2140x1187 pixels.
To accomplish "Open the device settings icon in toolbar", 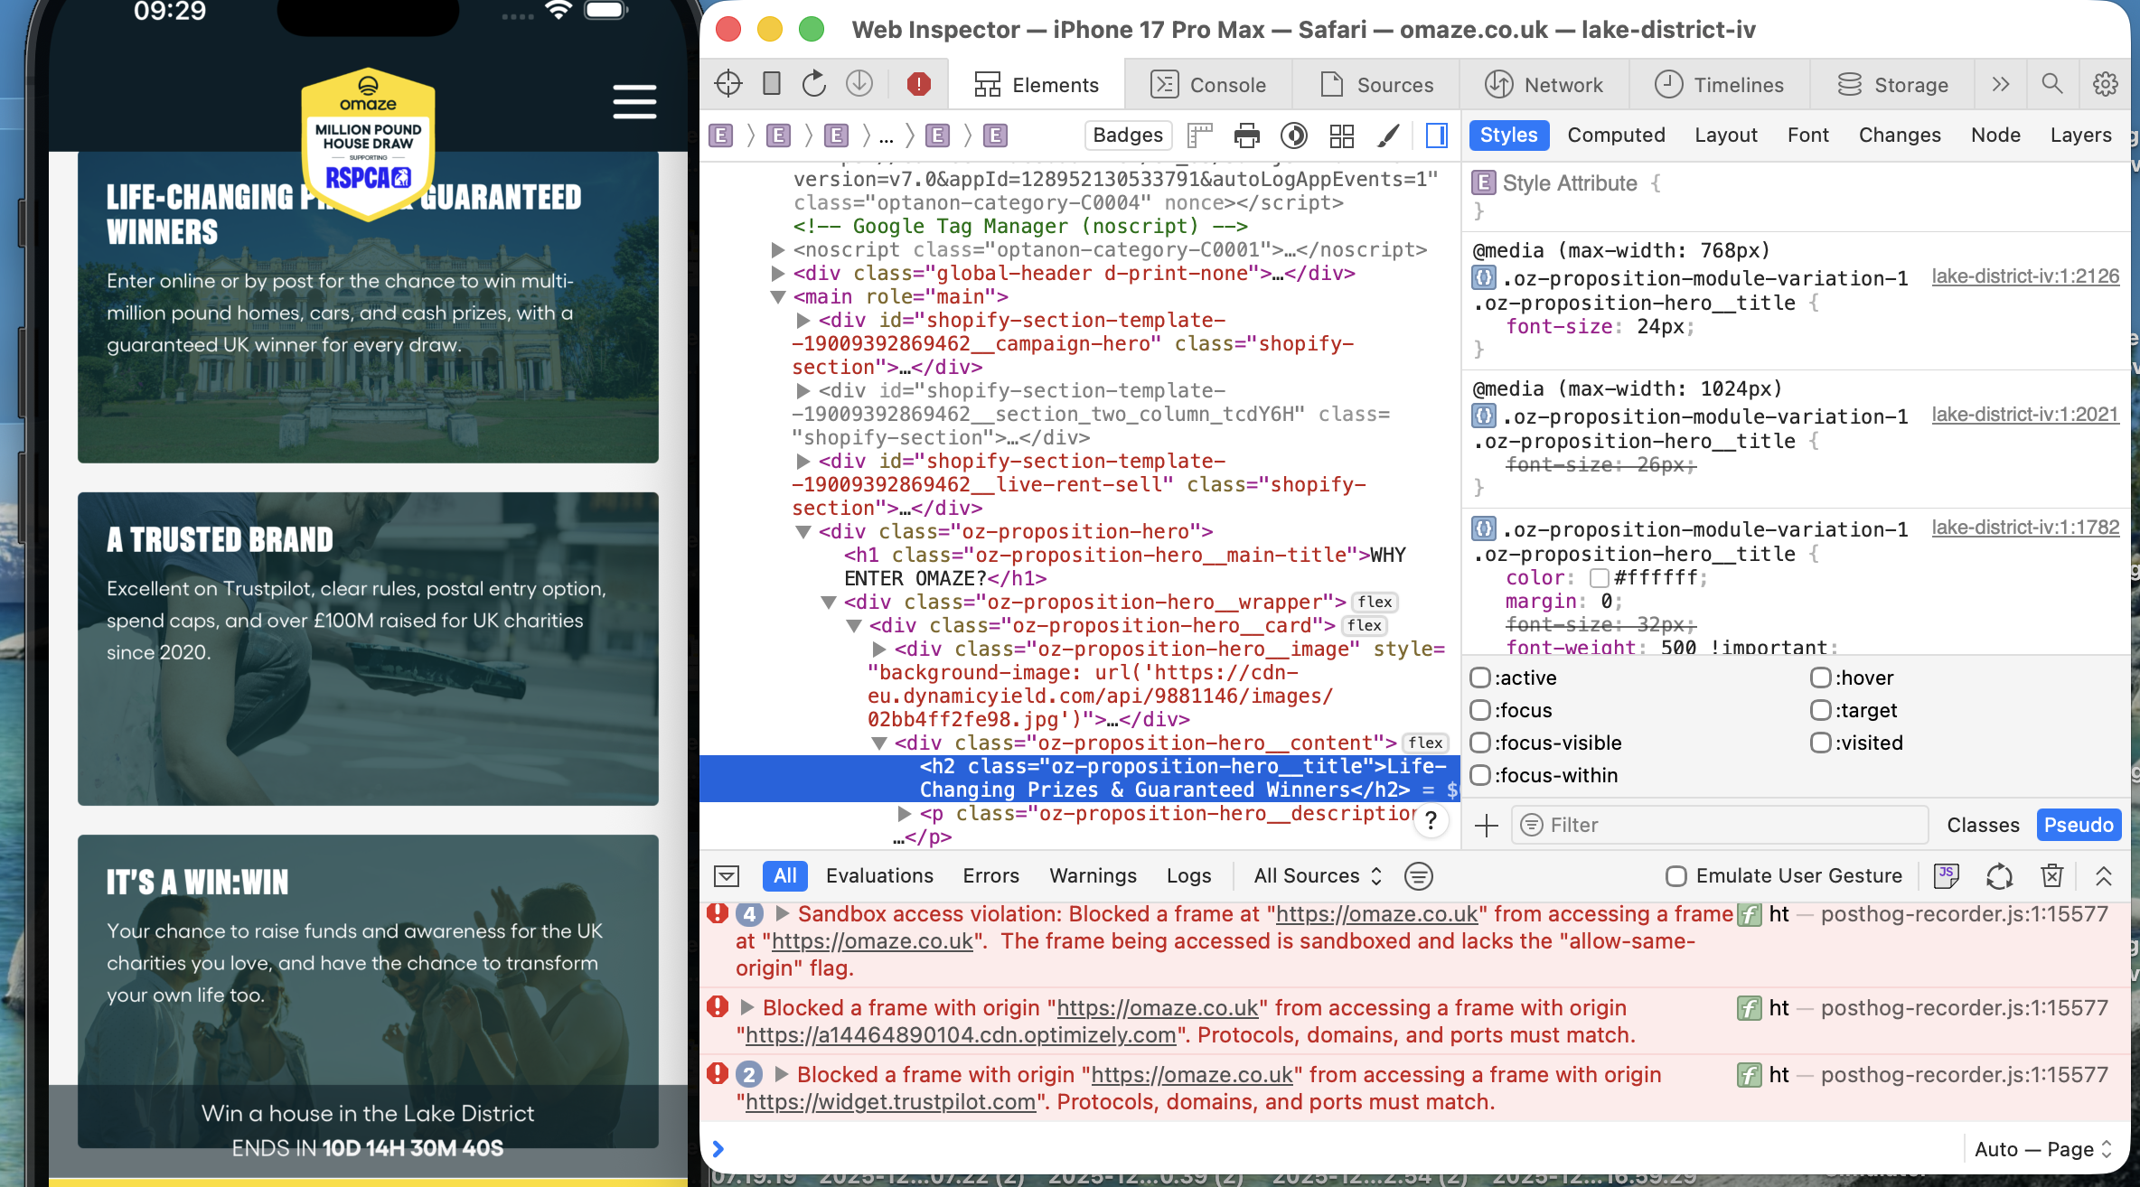I will coord(771,84).
